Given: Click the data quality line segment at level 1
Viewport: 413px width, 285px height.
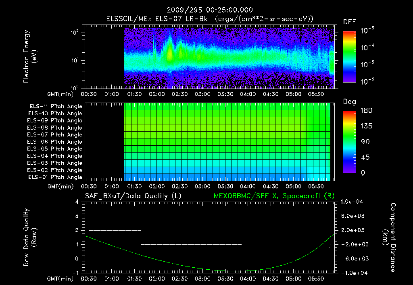Looking at the screenshot, I should point(192,244).
